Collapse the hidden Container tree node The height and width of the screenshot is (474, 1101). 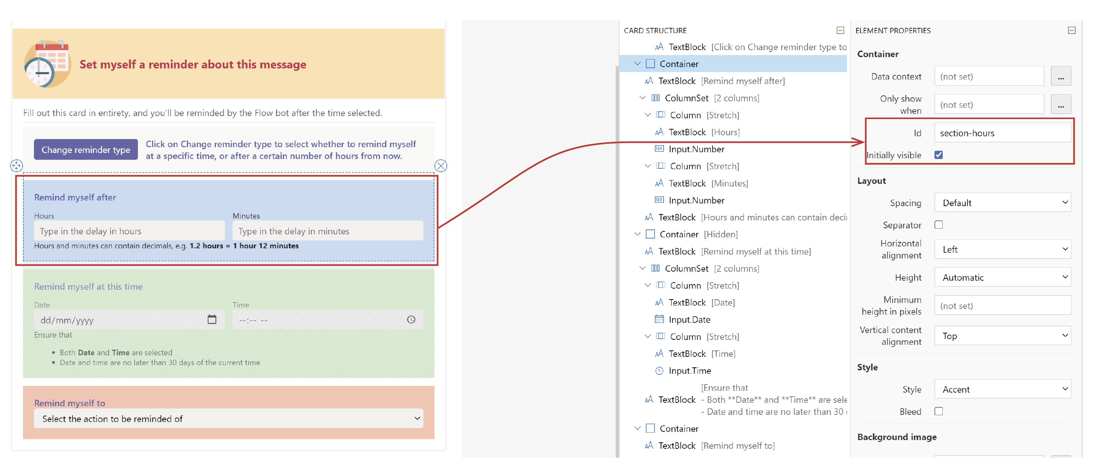(637, 234)
